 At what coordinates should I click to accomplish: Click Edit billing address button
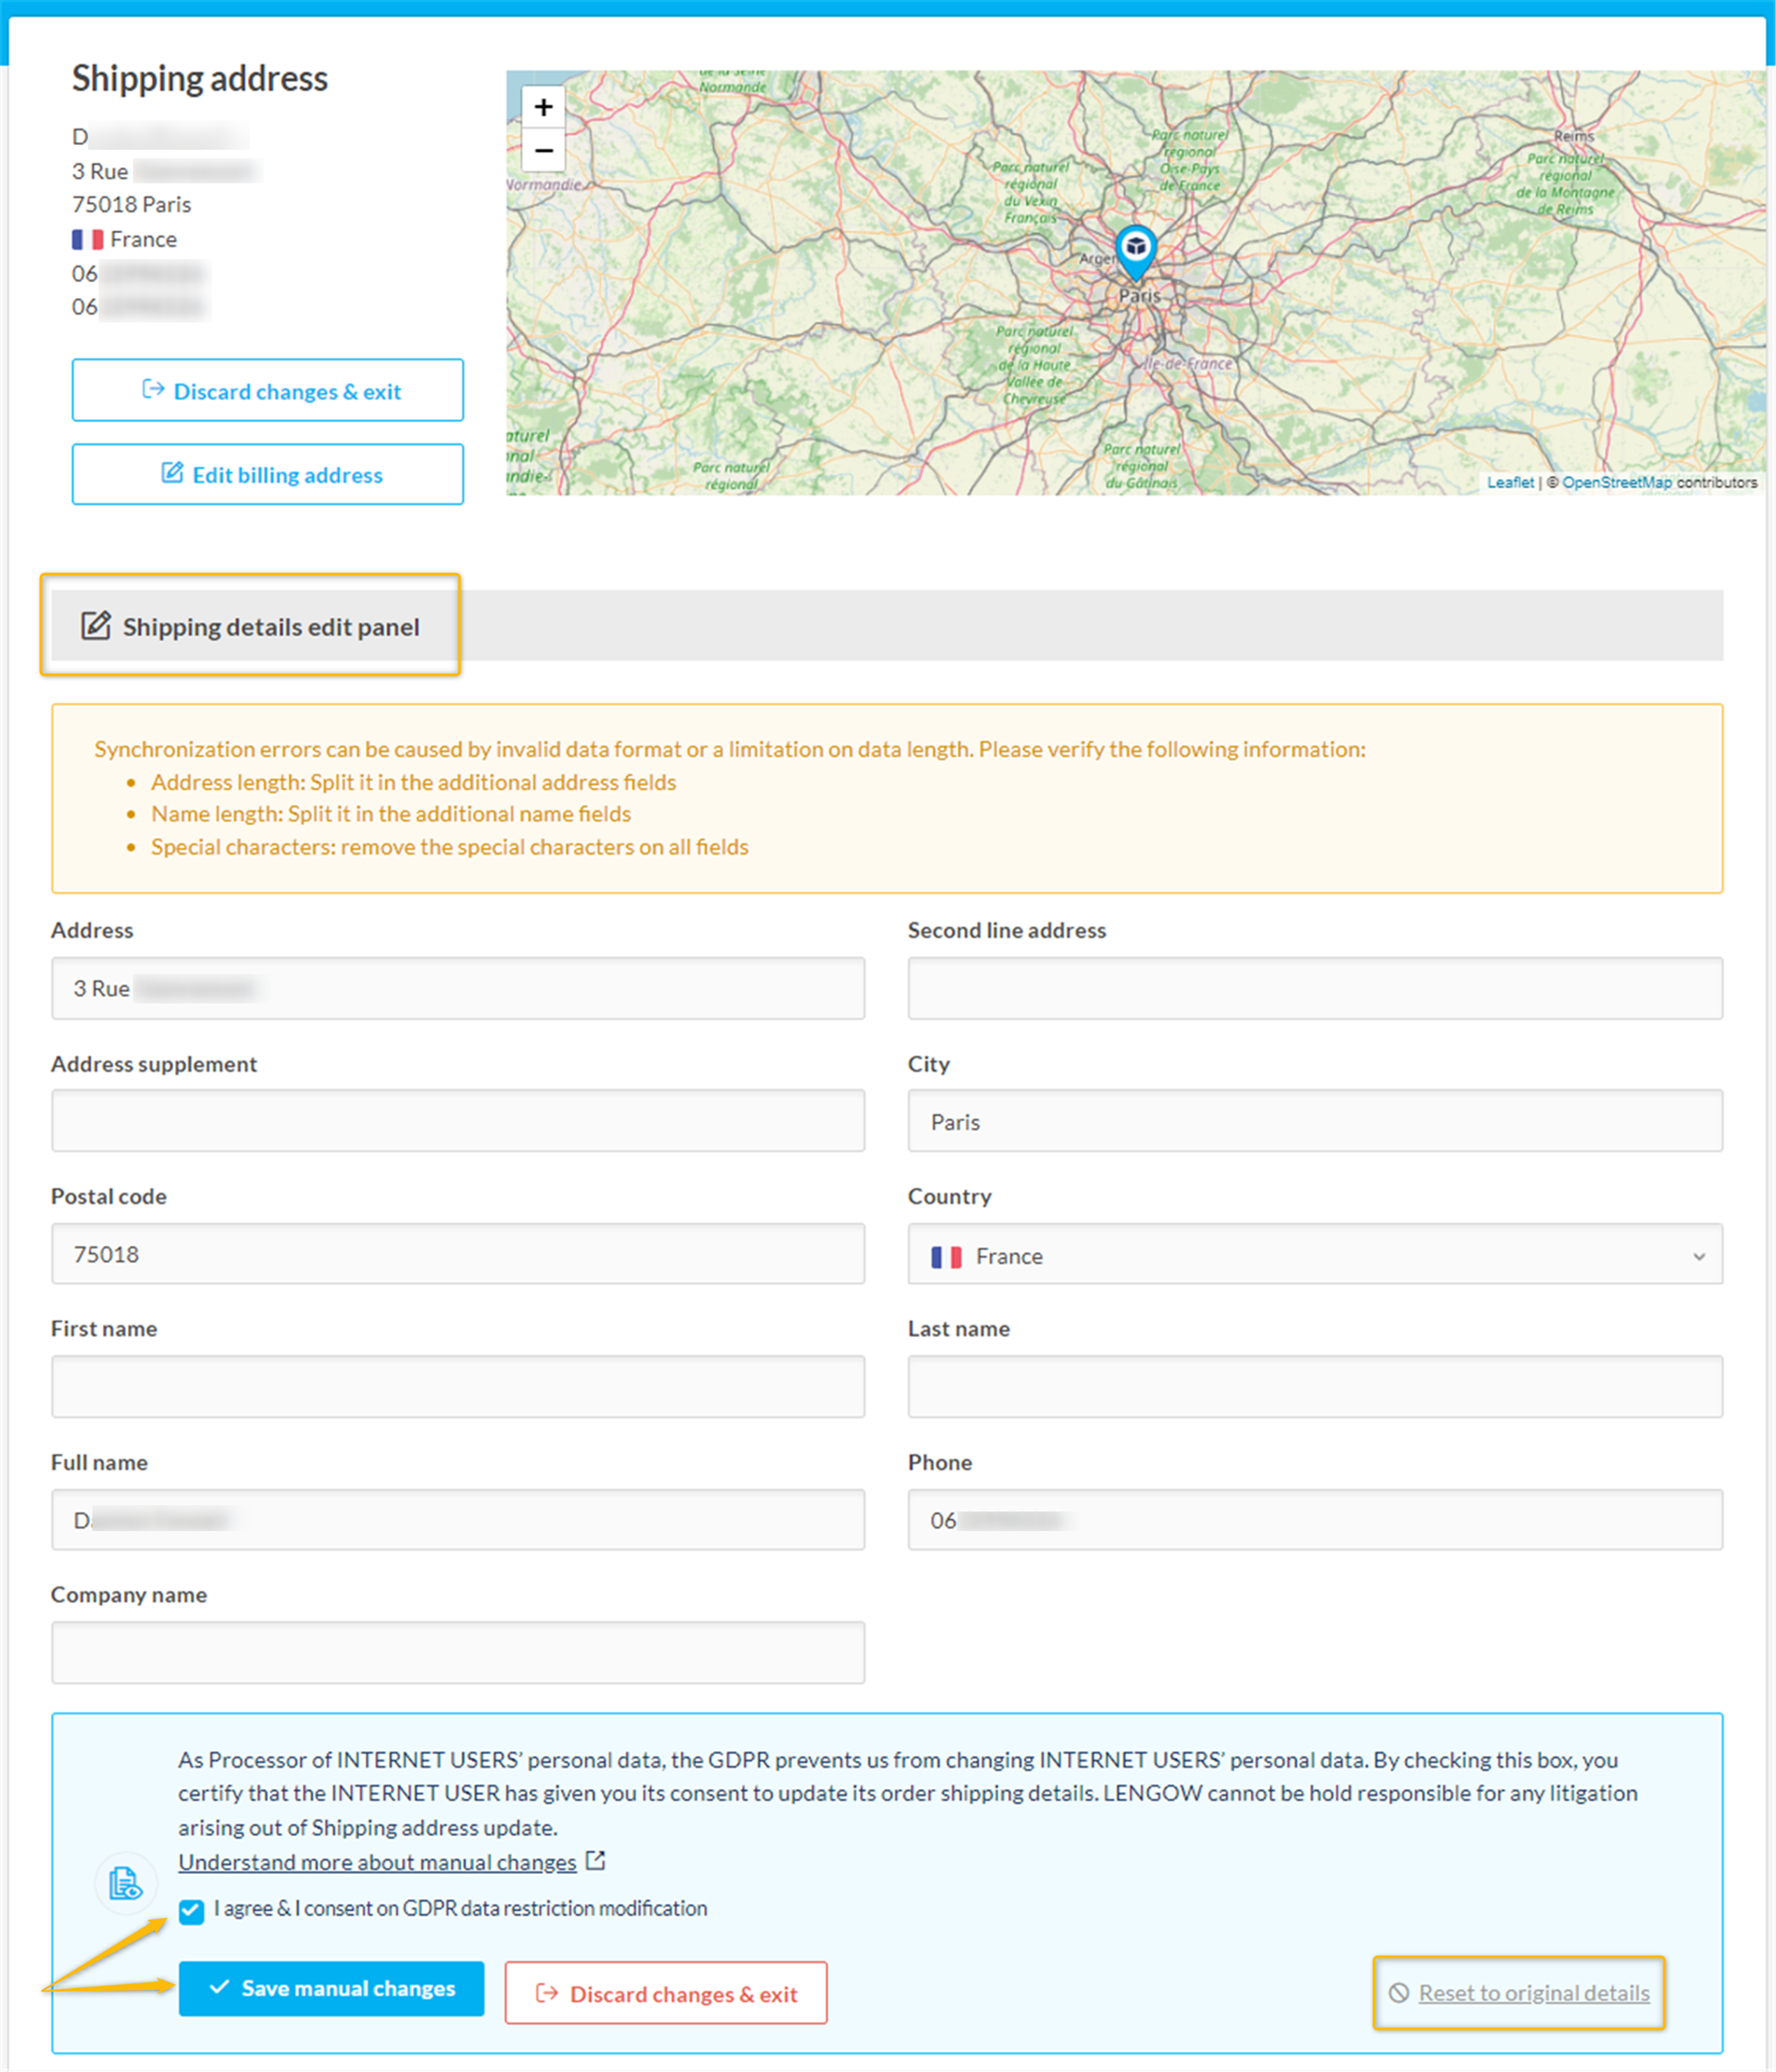pos(268,475)
